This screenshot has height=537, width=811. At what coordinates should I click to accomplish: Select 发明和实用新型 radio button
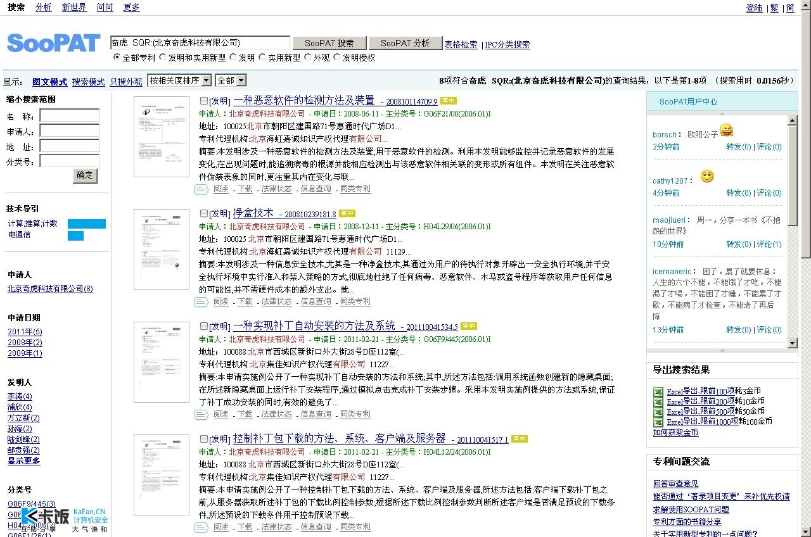[x=163, y=57]
